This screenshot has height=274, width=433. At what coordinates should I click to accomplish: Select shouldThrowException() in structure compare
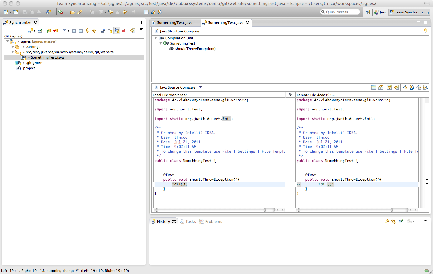coord(195,49)
